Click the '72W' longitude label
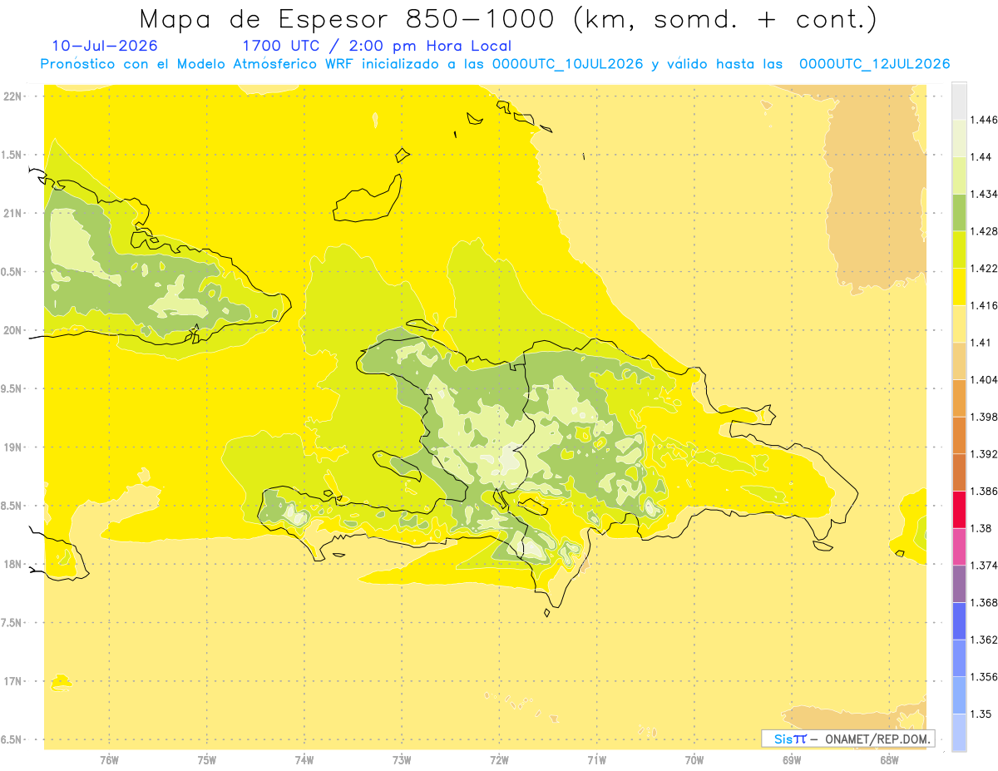Screen dimensions: 998x771 [499, 760]
